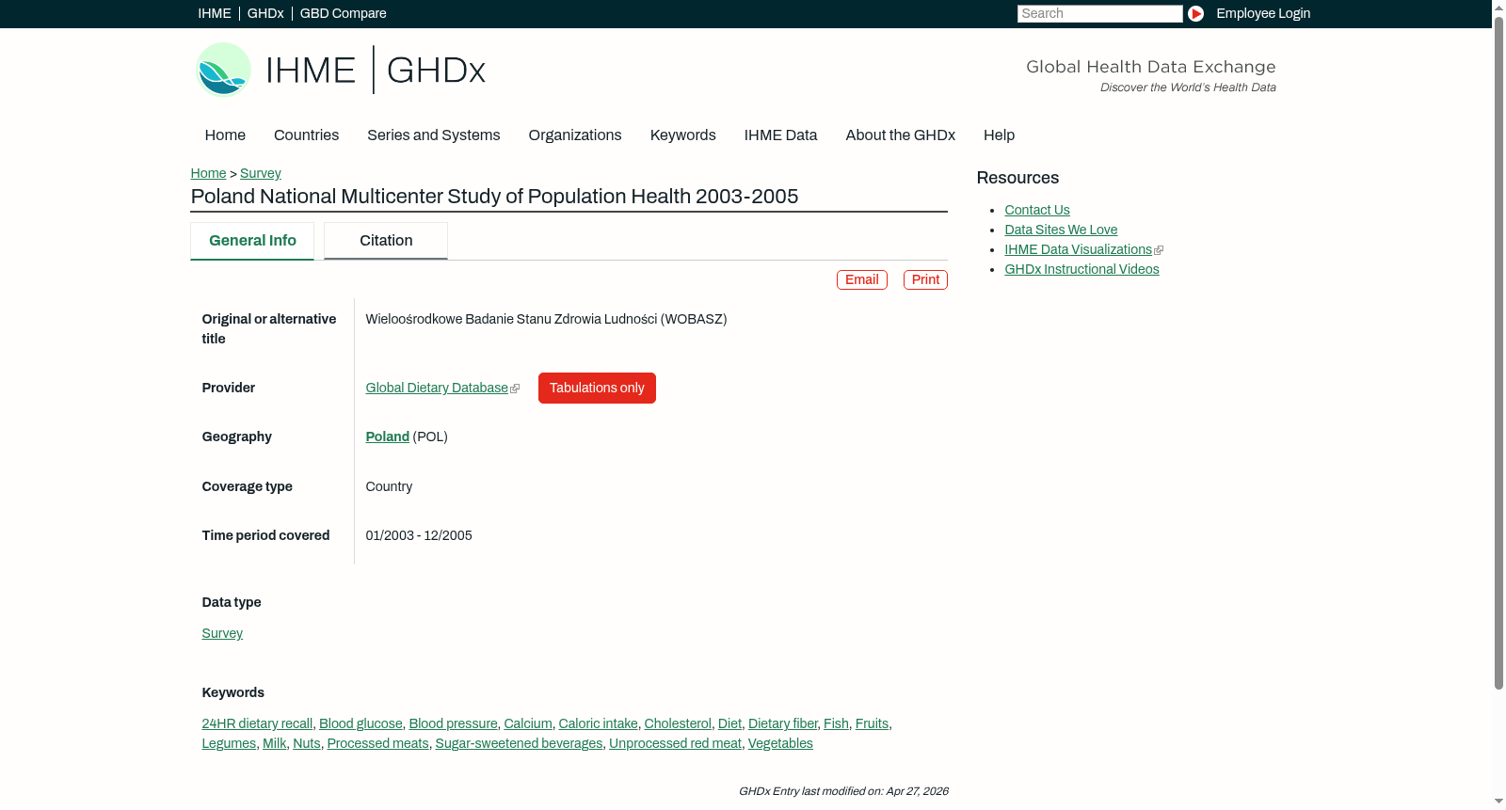
Task: Open the Cholesterol keyword link
Action: click(x=678, y=724)
